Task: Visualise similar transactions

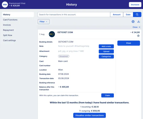Action: point(90,115)
